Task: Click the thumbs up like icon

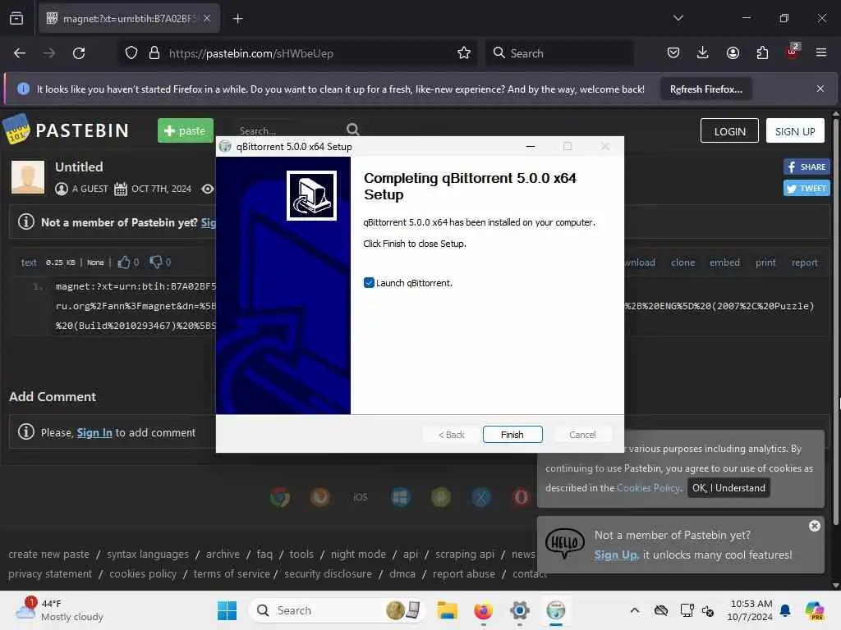Action: [x=124, y=262]
